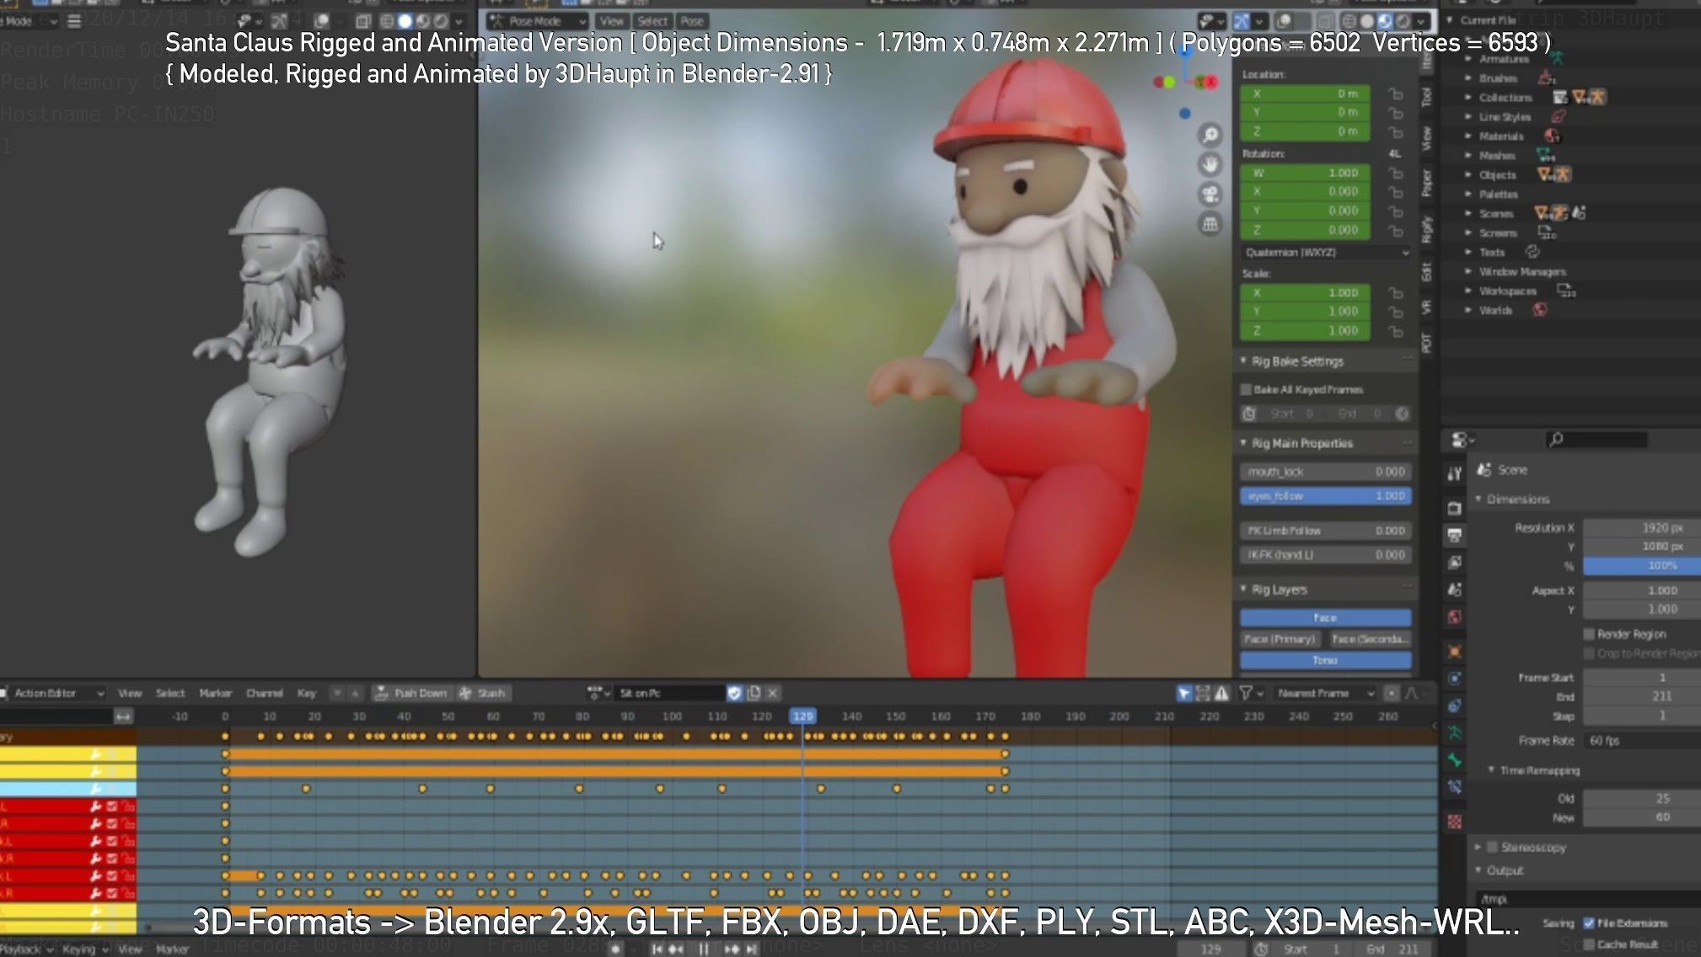Viewport: 1701px width, 957px height.
Task: Click the Torso rig layer button
Action: click(1326, 660)
